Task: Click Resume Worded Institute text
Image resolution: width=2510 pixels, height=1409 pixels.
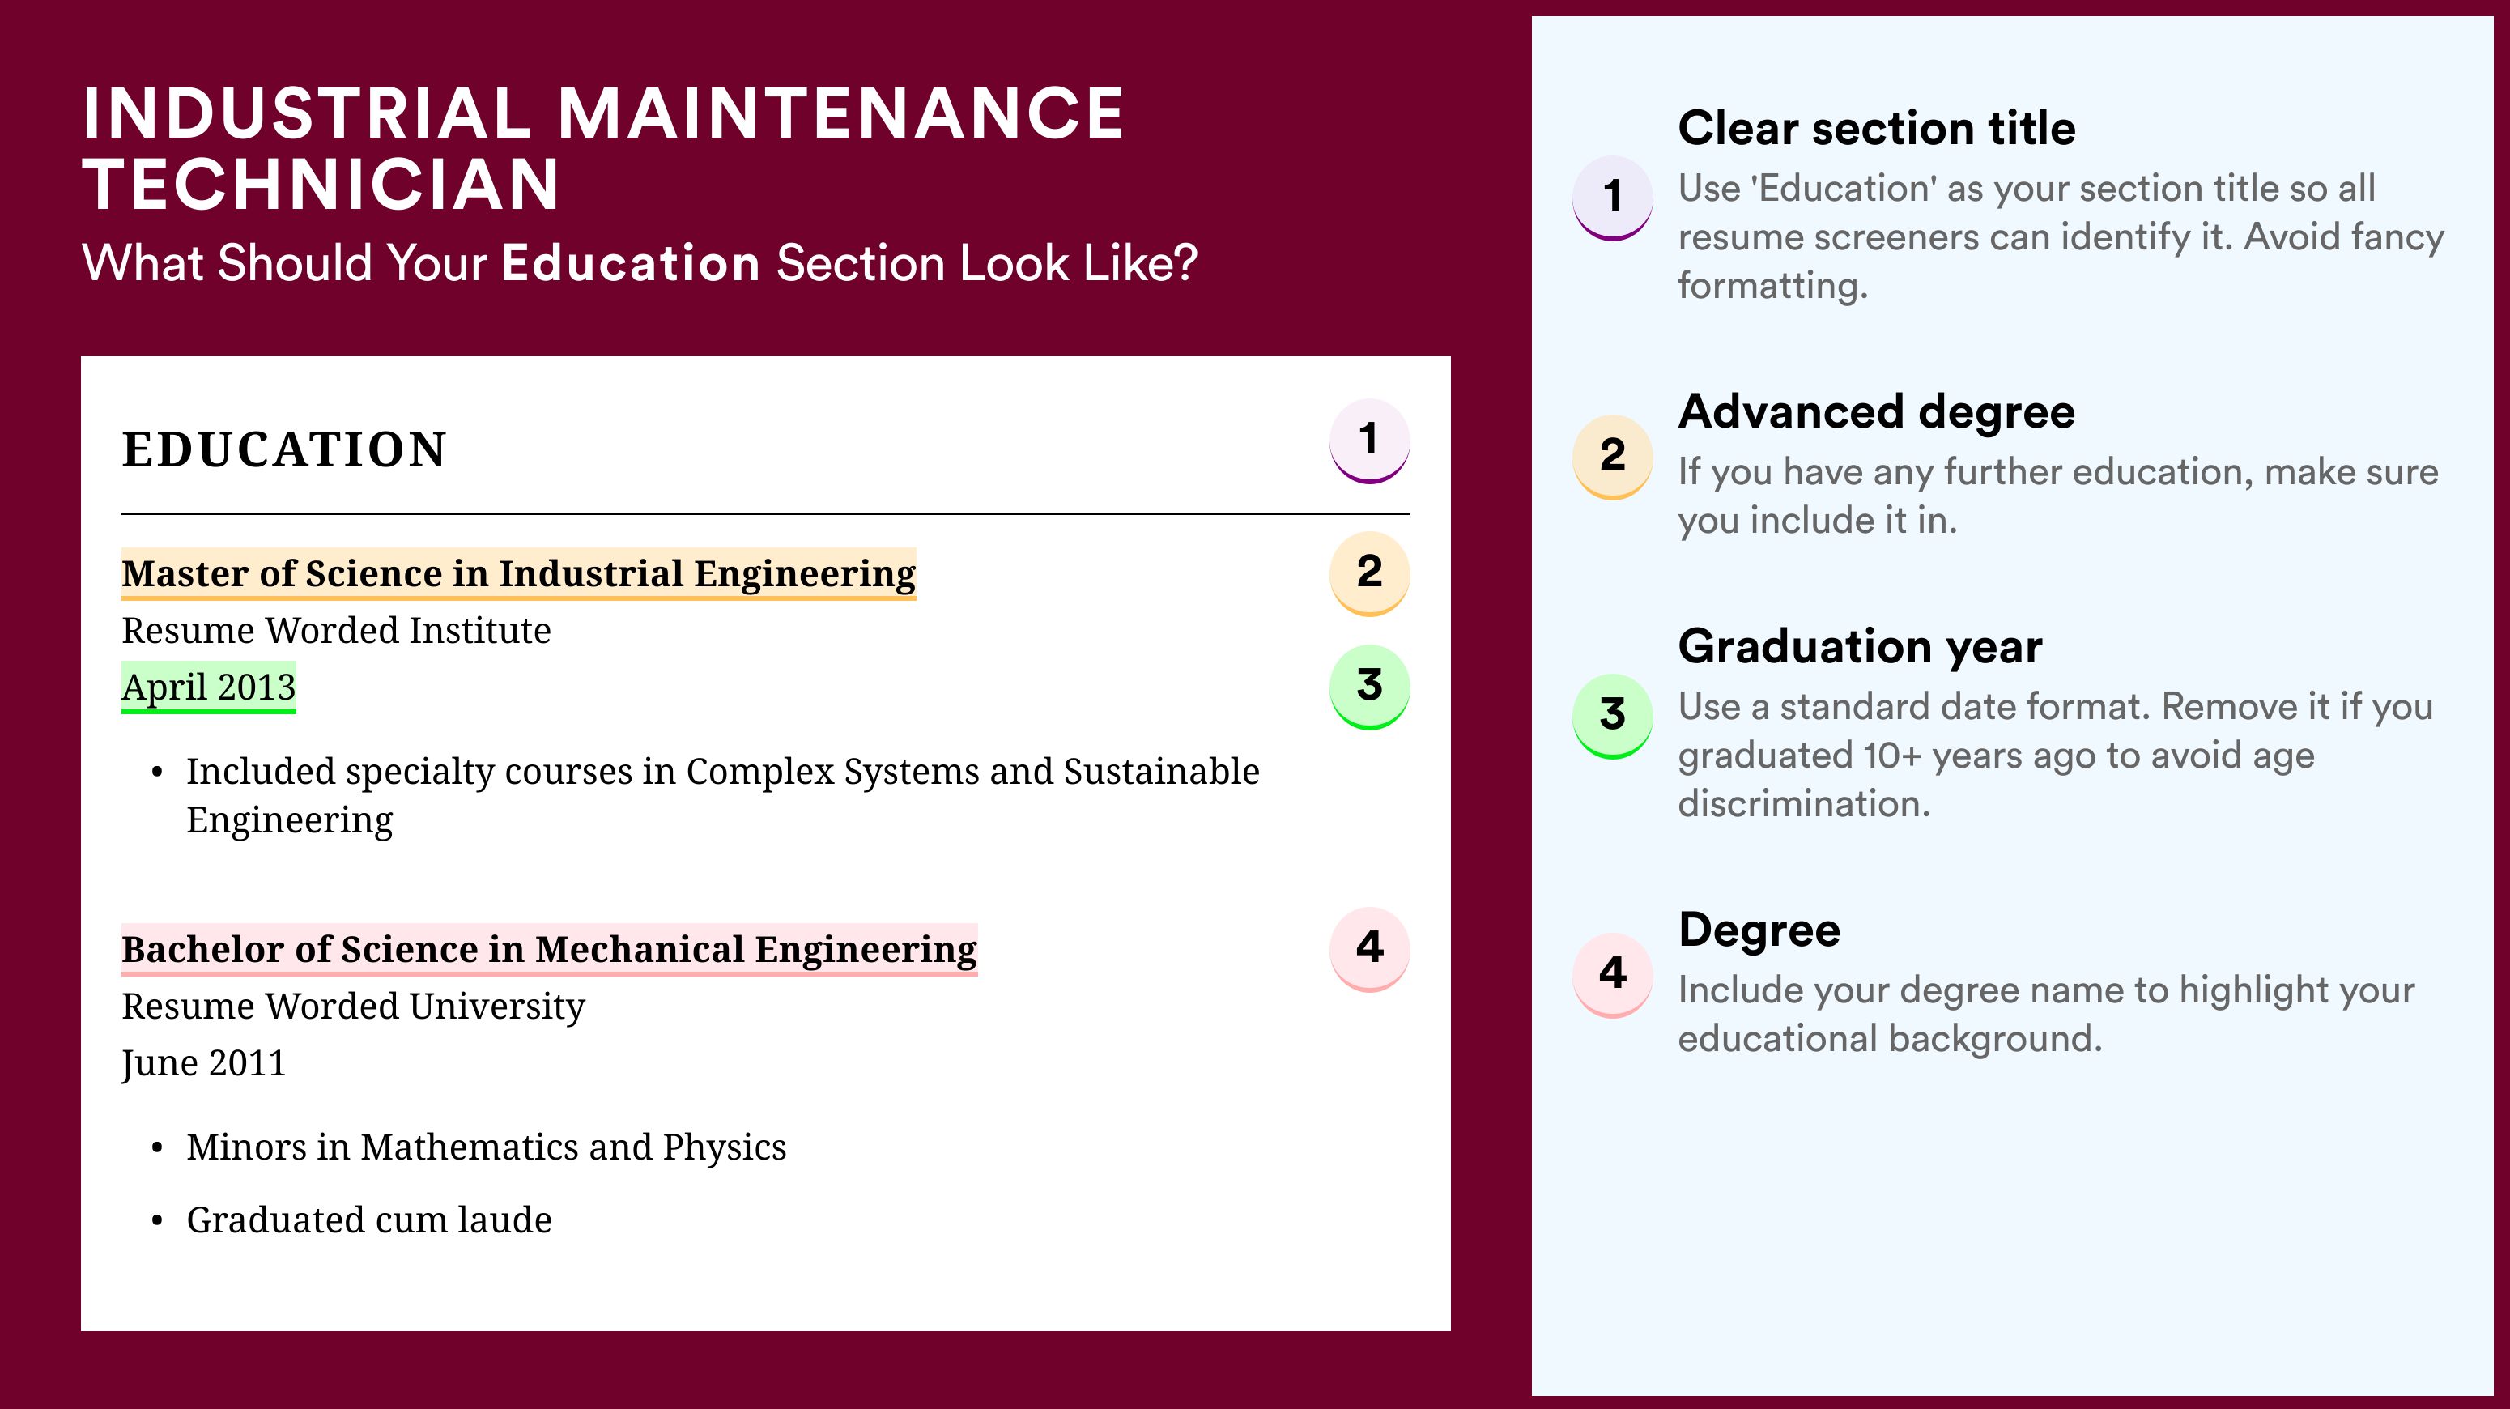Action: click(x=336, y=632)
